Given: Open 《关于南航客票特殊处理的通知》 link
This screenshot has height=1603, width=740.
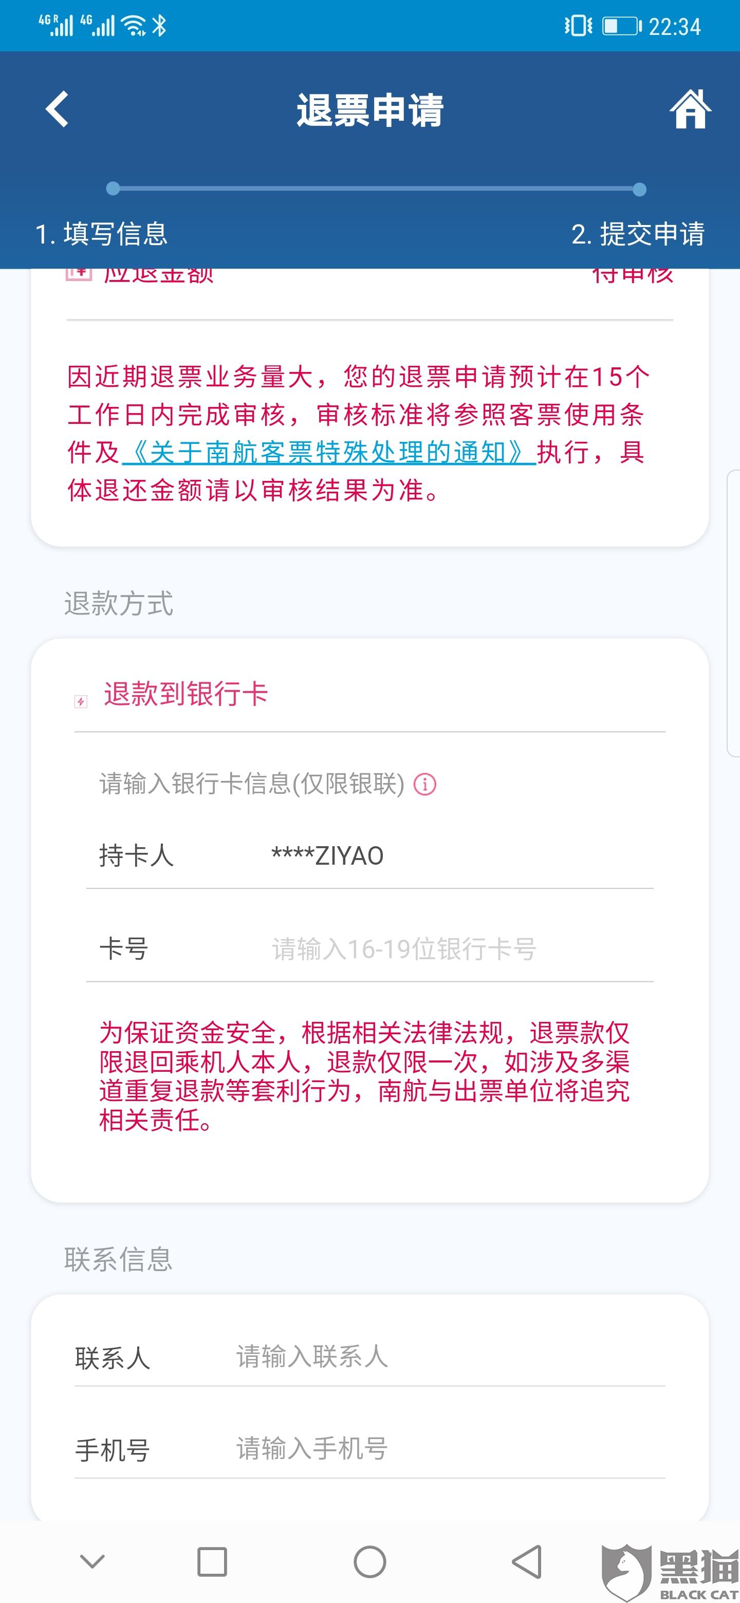Looking at the screenshot, I should pyautogui.click(x=328, y=453).
